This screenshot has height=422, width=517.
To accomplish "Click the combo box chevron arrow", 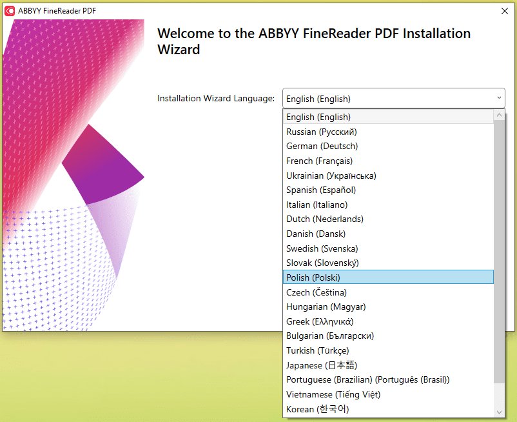I will pyautogui.click(x=499, y=98).
